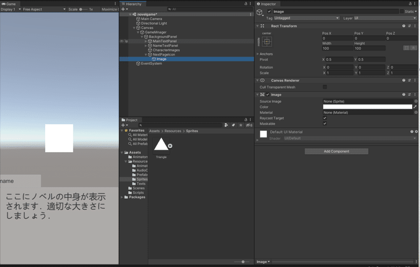Open Project create plus dropdown
This screenshot has height=267, width=420.
(124, 125)
